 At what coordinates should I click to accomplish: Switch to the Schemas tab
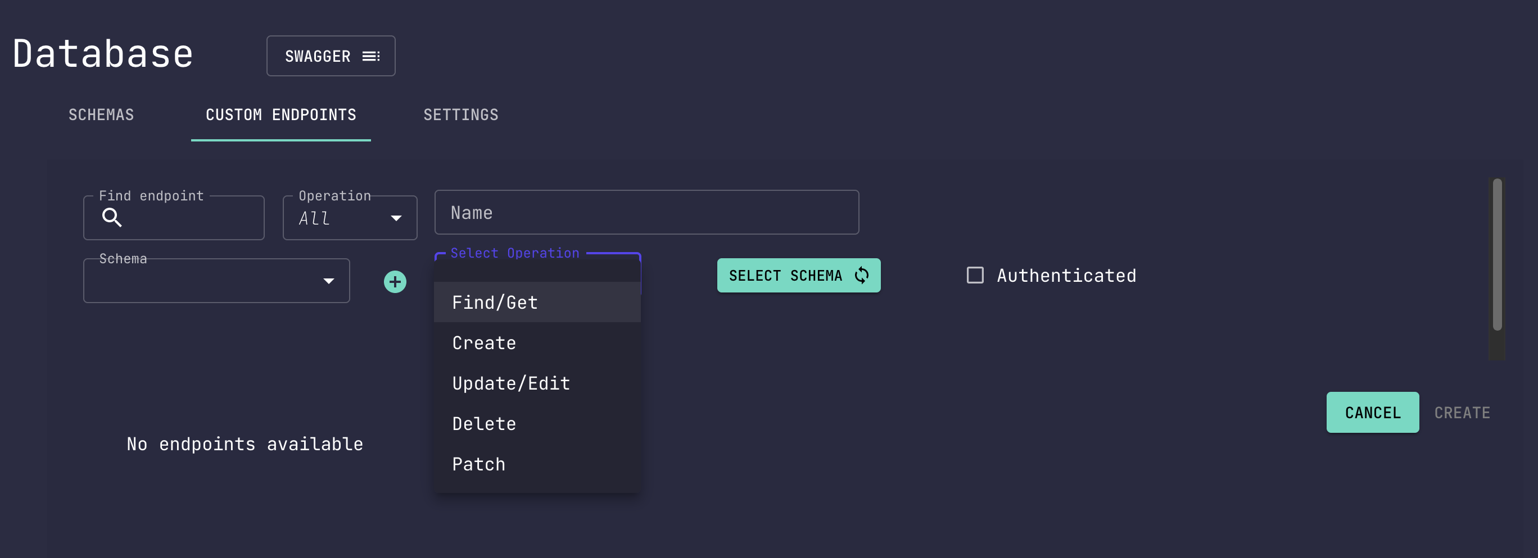point(102,115)
